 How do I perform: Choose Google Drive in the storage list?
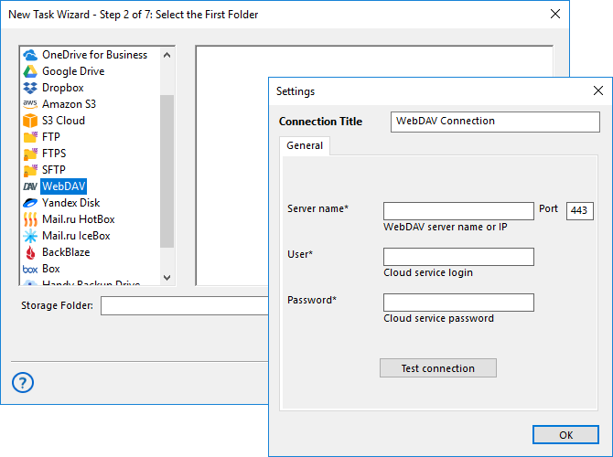pyautogui.click(x=73, y=71)
